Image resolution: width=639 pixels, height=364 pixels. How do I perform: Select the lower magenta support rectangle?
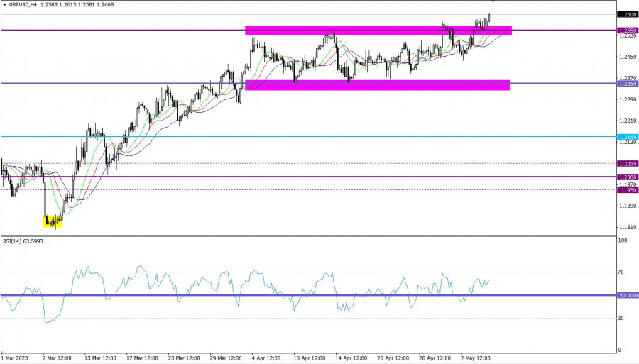coord(376,85)
